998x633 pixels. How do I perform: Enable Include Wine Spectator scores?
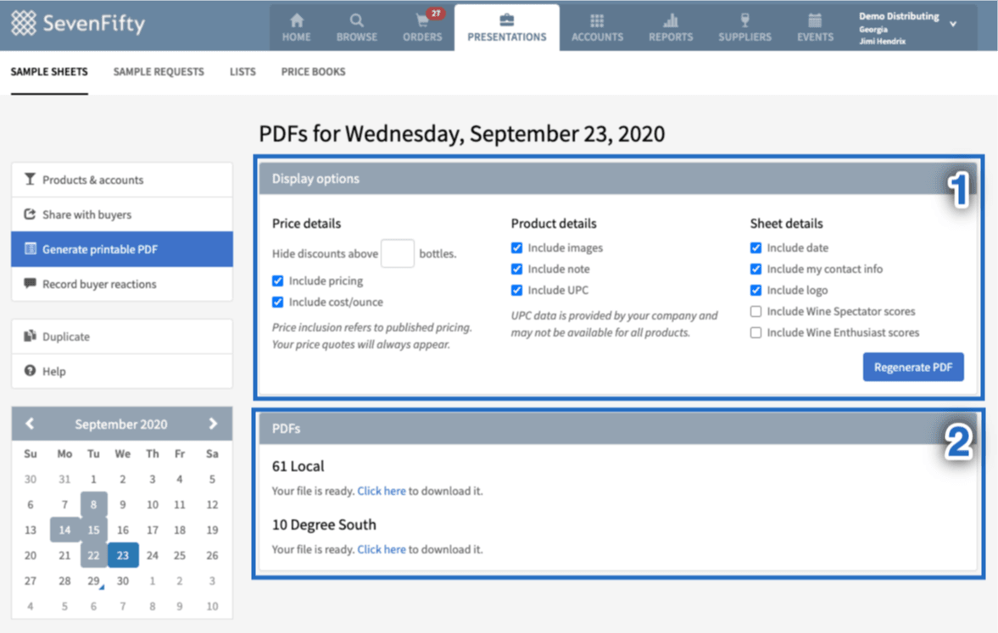(x=755, y=311)
